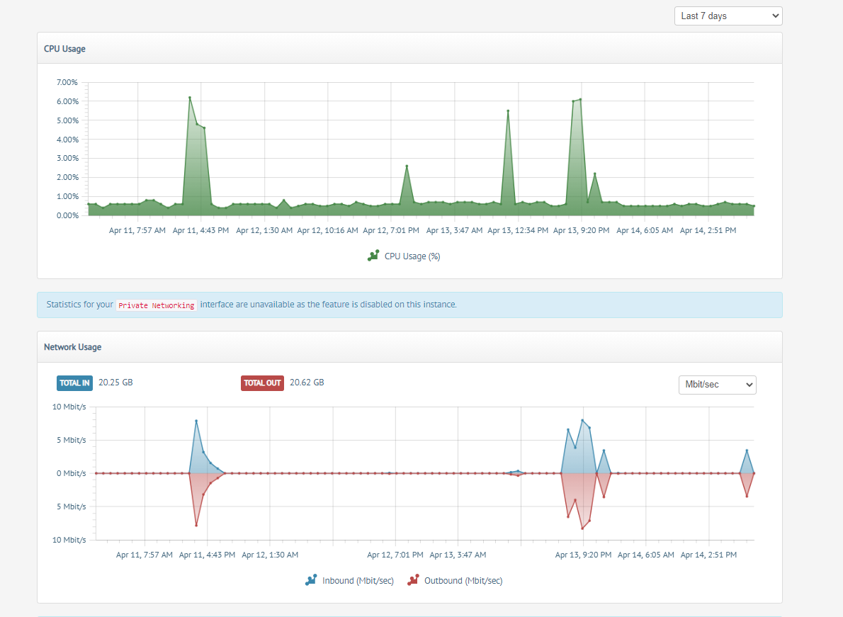This screenshot has height=617, width=843.
Task: Open the Last 7 days dropdown
Action: [728, 16]
